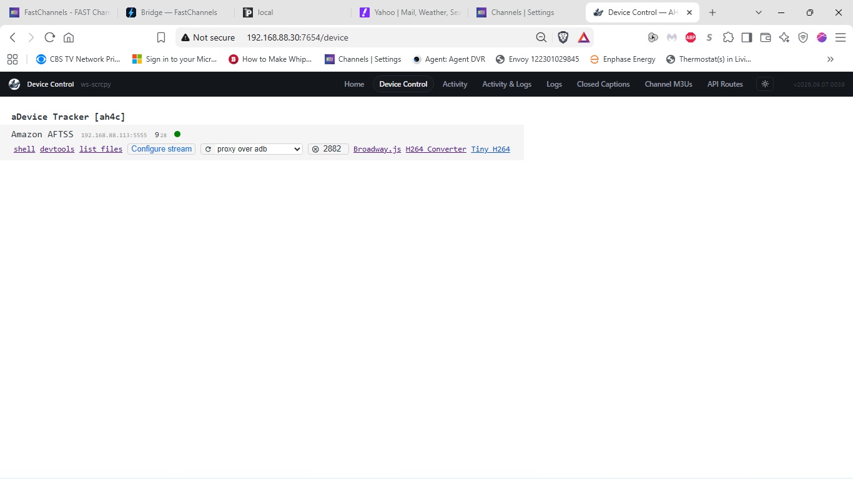Screen dimensions: 853x479
Task: Open the devtools link
Action: tap(57, 149)
